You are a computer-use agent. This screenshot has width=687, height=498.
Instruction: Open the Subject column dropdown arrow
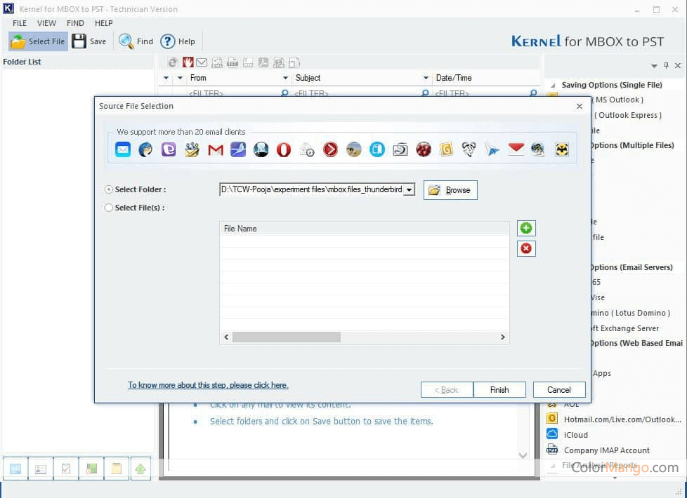(426, 78)
